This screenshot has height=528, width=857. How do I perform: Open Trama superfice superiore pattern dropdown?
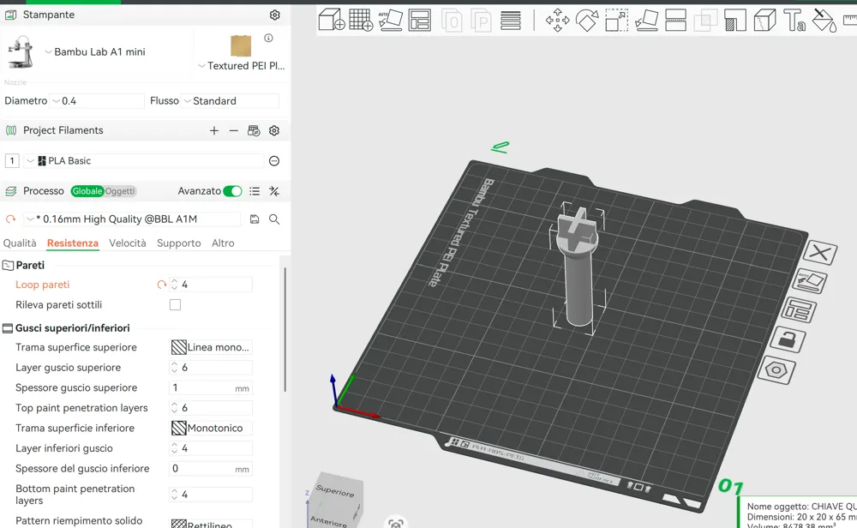(x=211, y=347)
